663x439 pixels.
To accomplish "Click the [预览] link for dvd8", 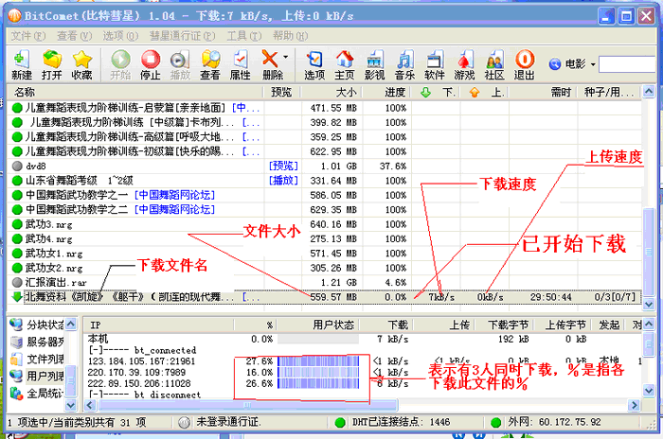I will point(283,167).
